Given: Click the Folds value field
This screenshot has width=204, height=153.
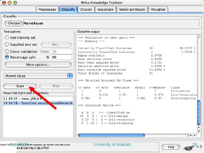Looking at the screenshot, I should pyautogui.click(x=62, y=52).
